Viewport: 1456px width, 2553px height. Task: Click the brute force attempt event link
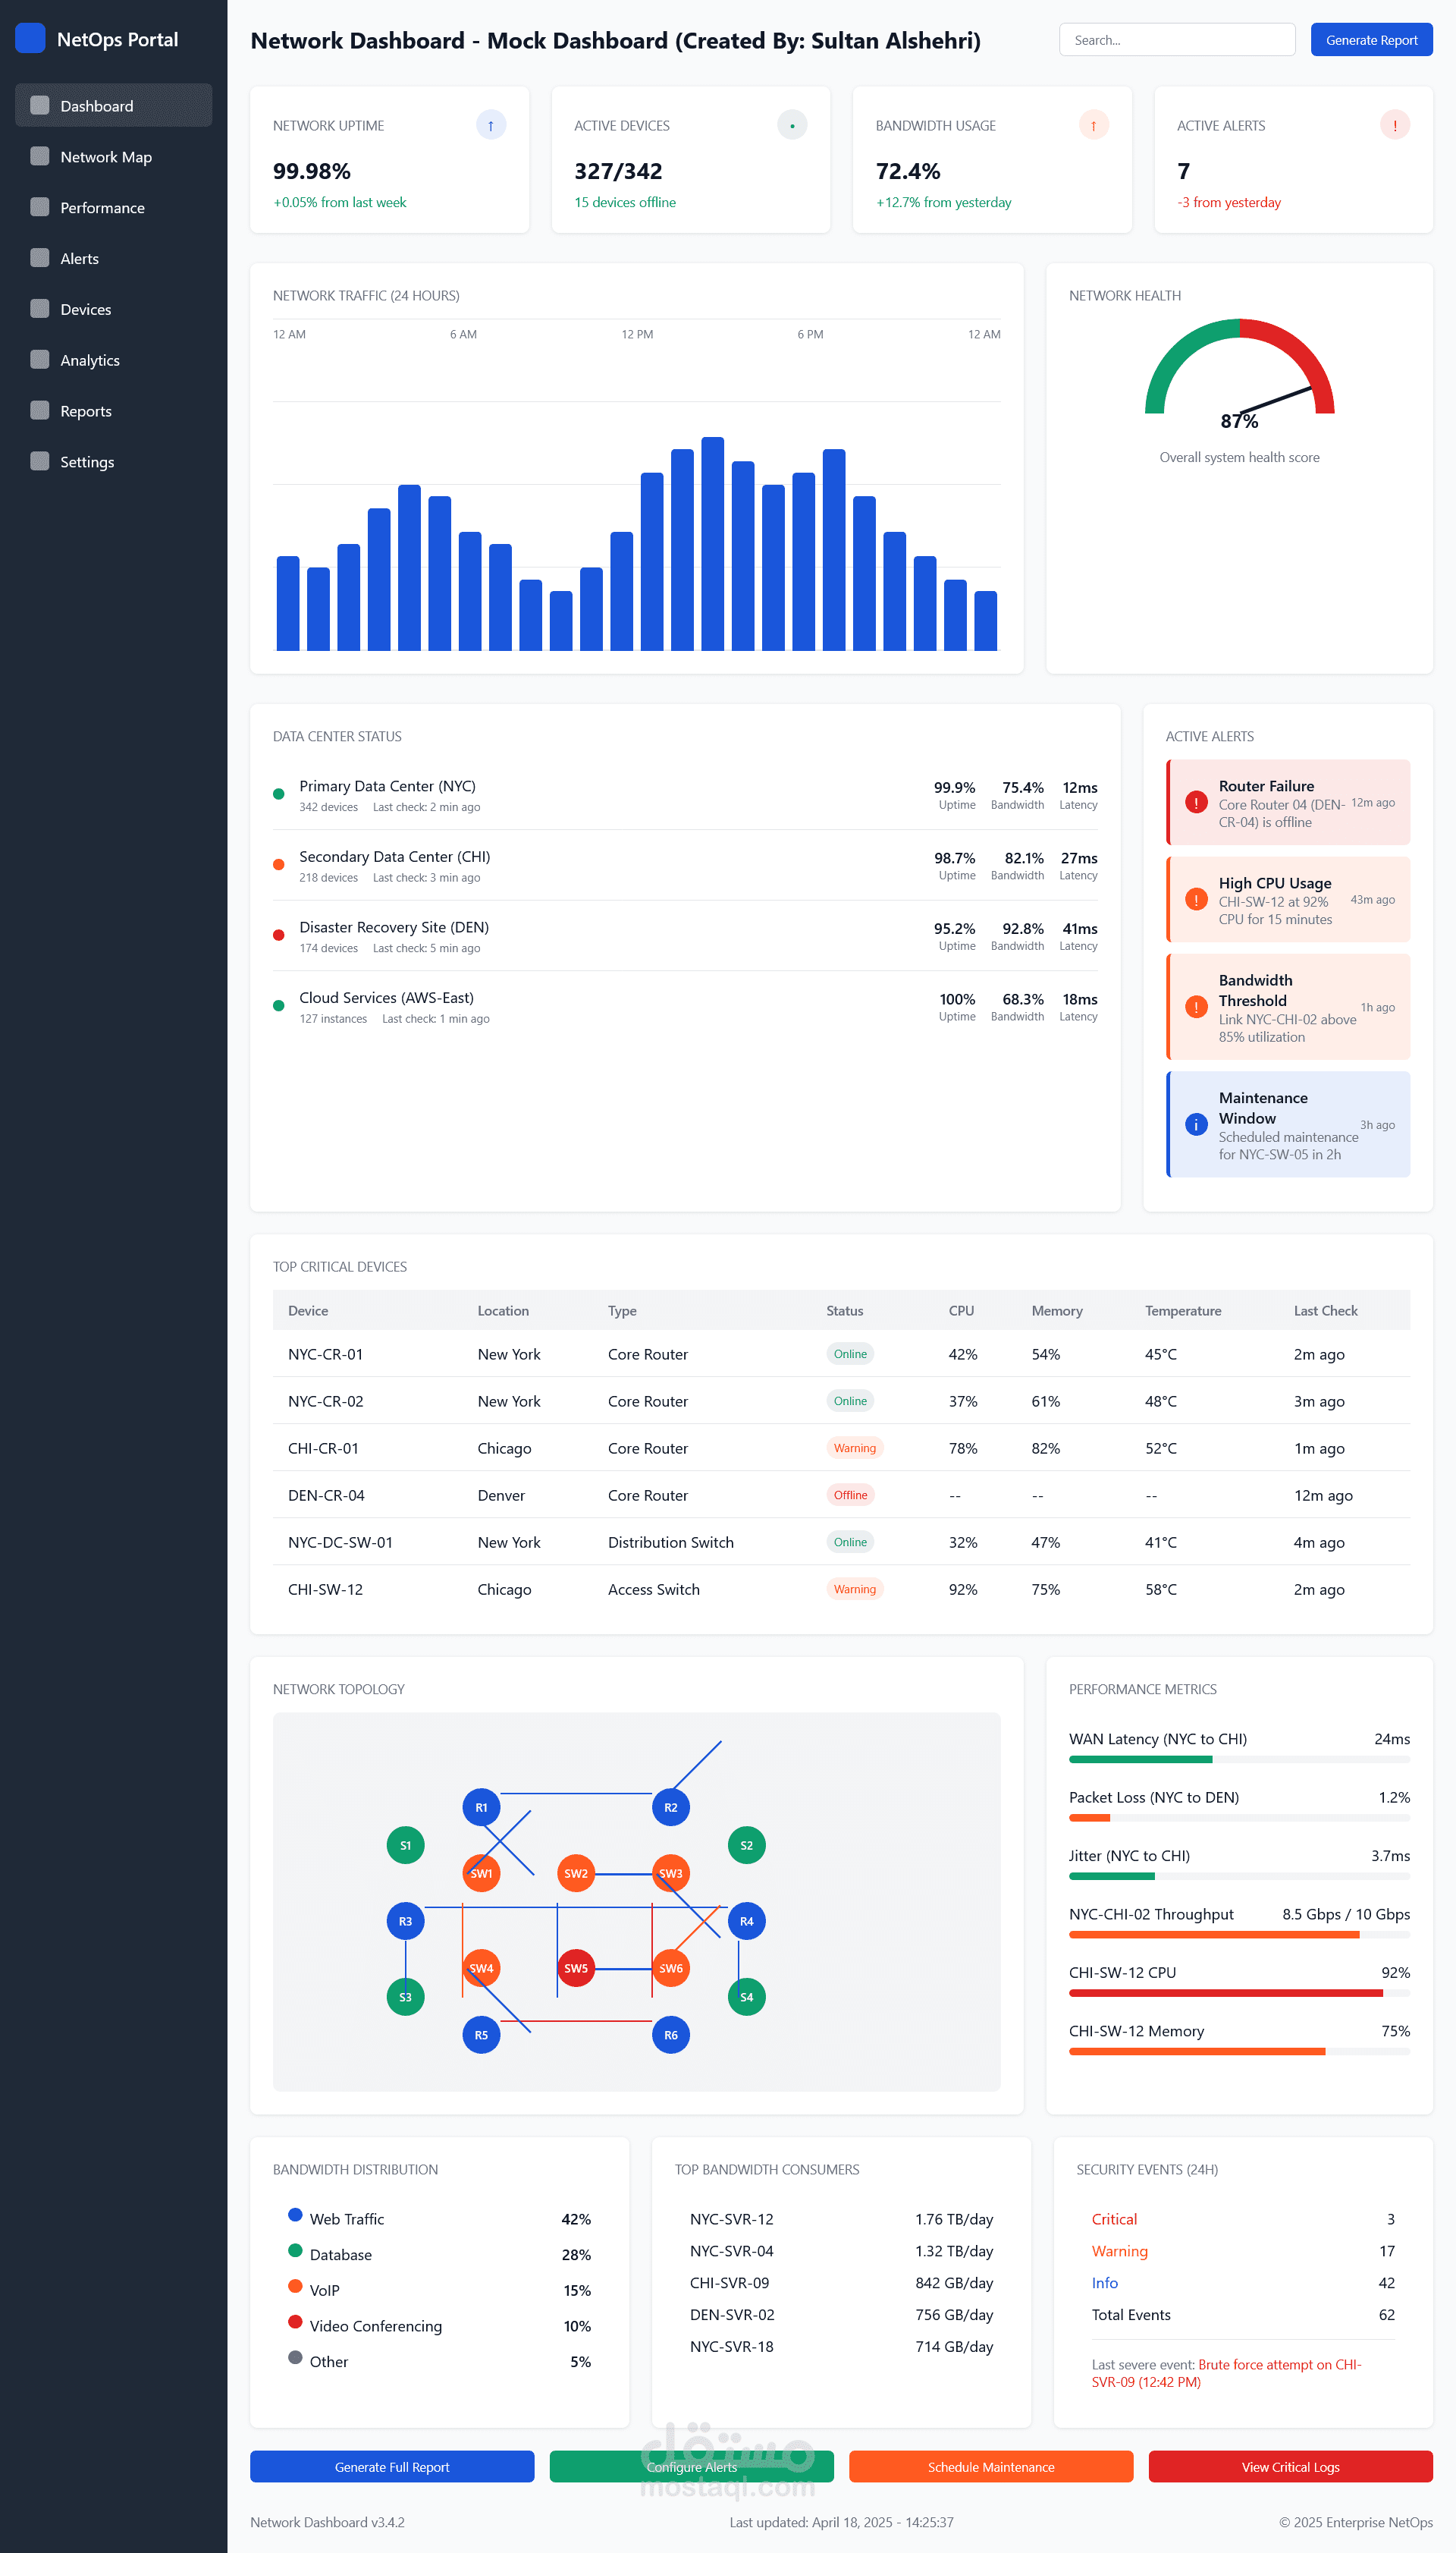click(x=1227, y=2373)
